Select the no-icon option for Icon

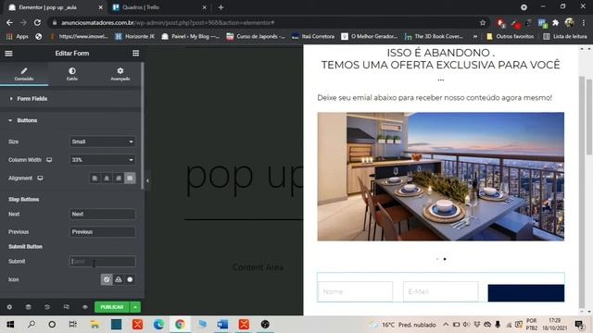click(x=107, y=279)
